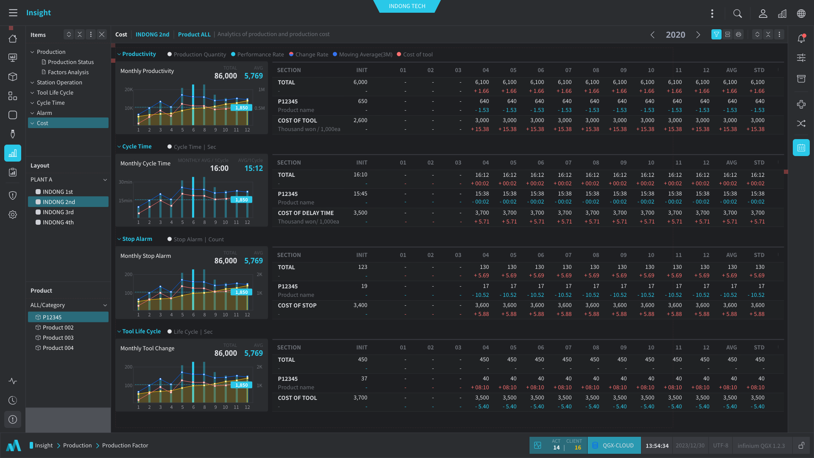This screenshot has width=814, height=458.
Task: Click the notification bell icon
Action: coord(801,39)
